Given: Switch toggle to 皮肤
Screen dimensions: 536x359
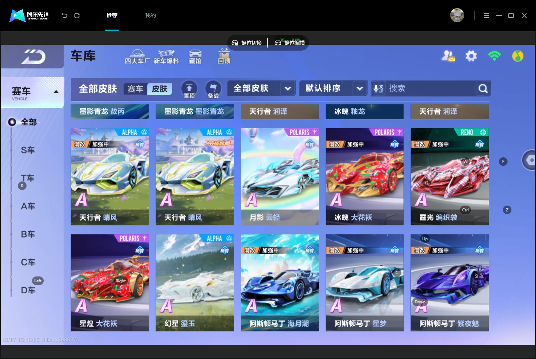Looking at the screenshot, I should tap(160, 89).
